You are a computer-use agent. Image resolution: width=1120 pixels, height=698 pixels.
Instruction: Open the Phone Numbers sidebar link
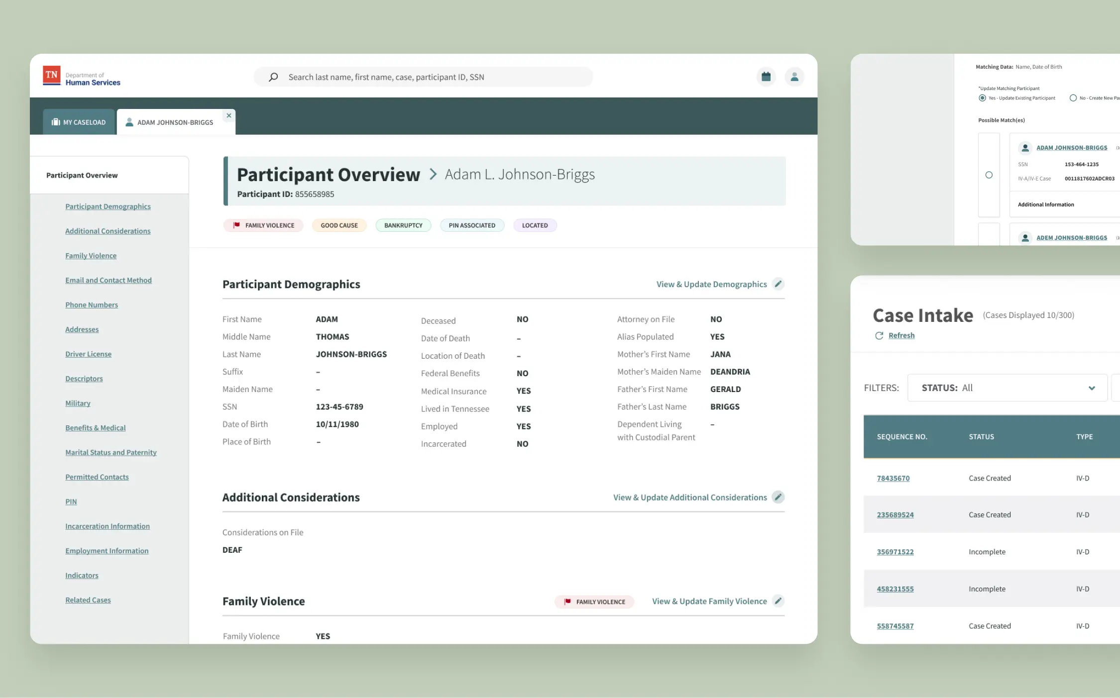pyautogui.click(x=92, y=305)
